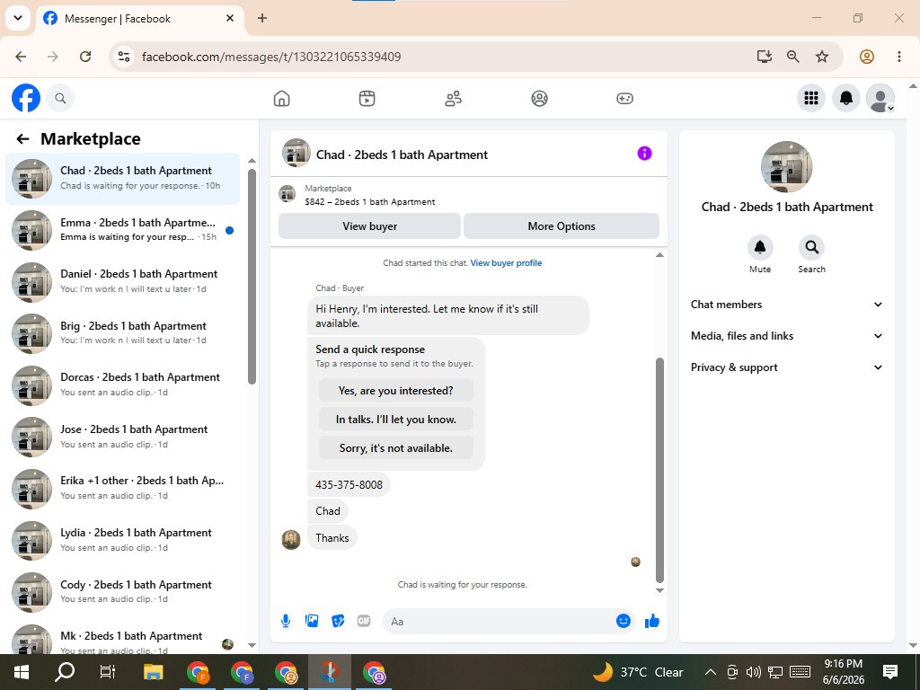Select the Chad conversation in list
This screenshot has height=690, width=920.
[123, 179]
